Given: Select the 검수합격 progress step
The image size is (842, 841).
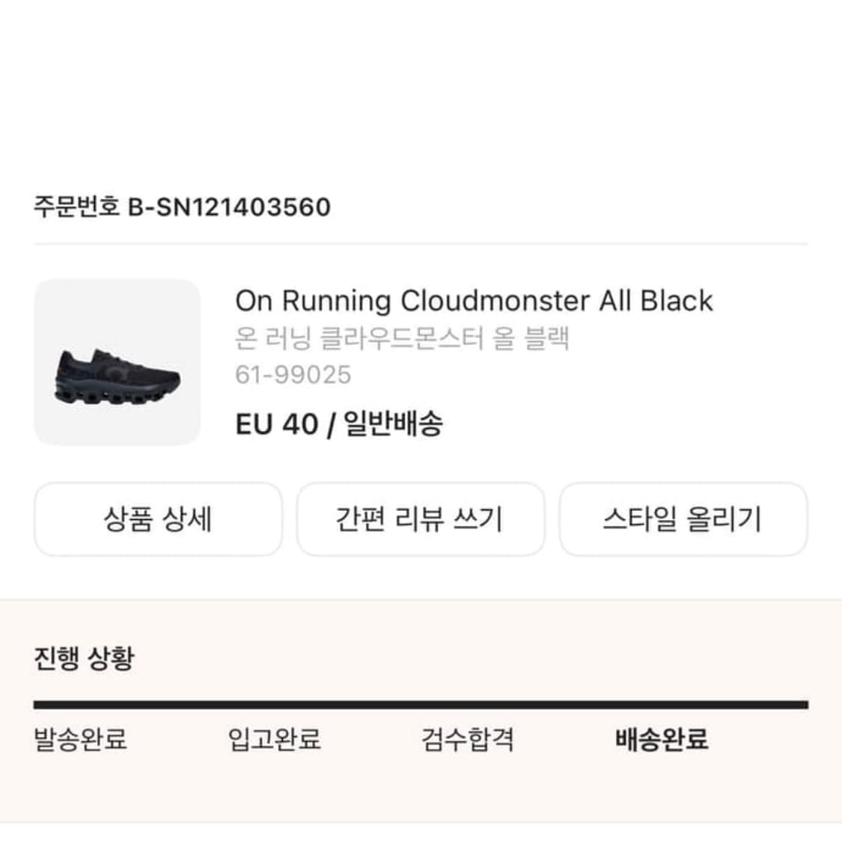Looking at the screenshot, I should pyautogui.click(x=468, y=741).
